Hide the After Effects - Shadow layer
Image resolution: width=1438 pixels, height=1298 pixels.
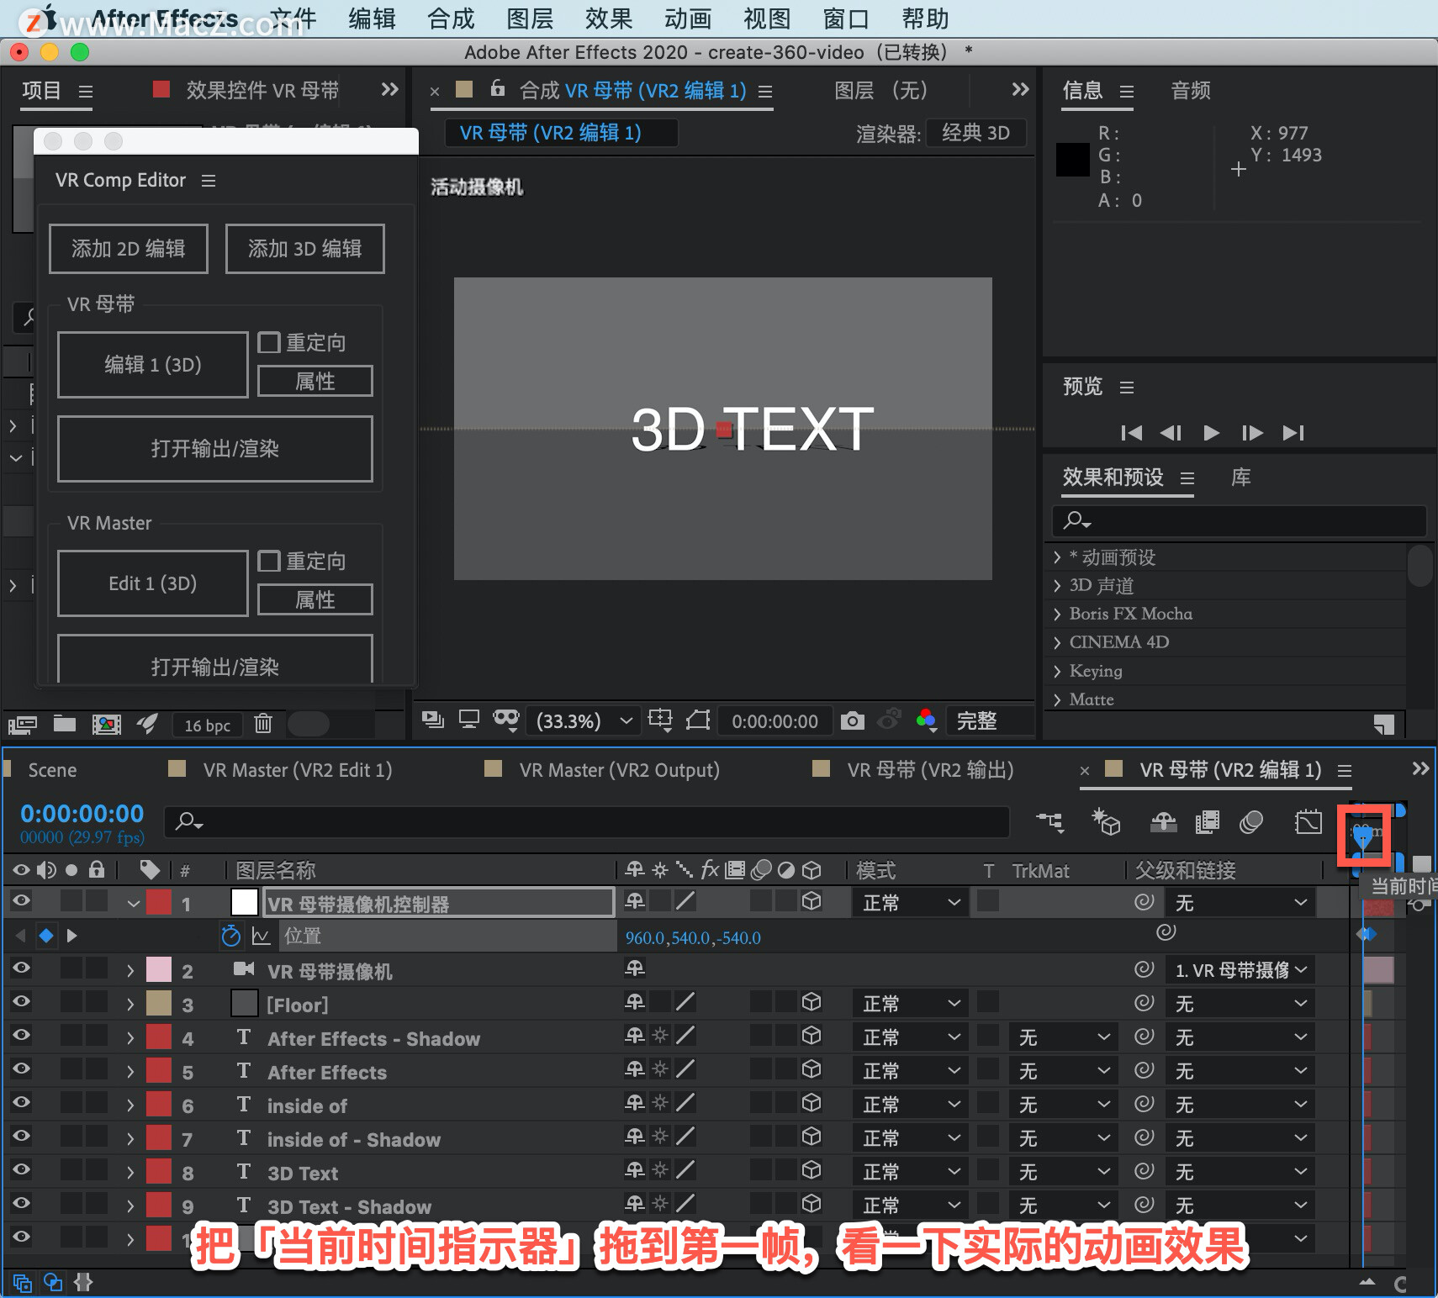(21, 1035)
